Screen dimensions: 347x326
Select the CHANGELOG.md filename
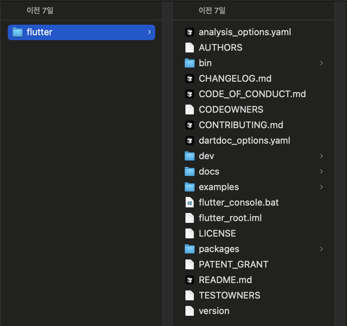point(235,79)
